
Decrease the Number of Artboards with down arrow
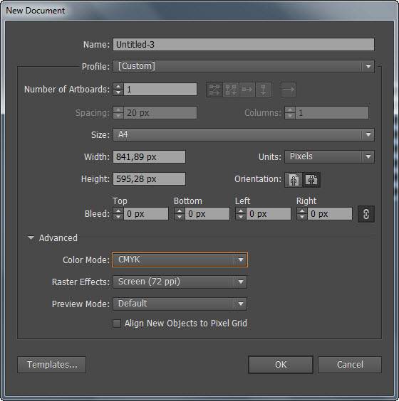(x=118, y=92)
